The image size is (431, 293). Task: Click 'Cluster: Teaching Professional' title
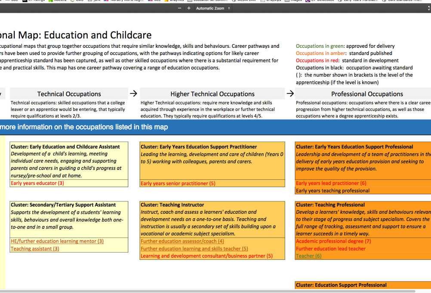pyautogui.click(x=330, y=205)
